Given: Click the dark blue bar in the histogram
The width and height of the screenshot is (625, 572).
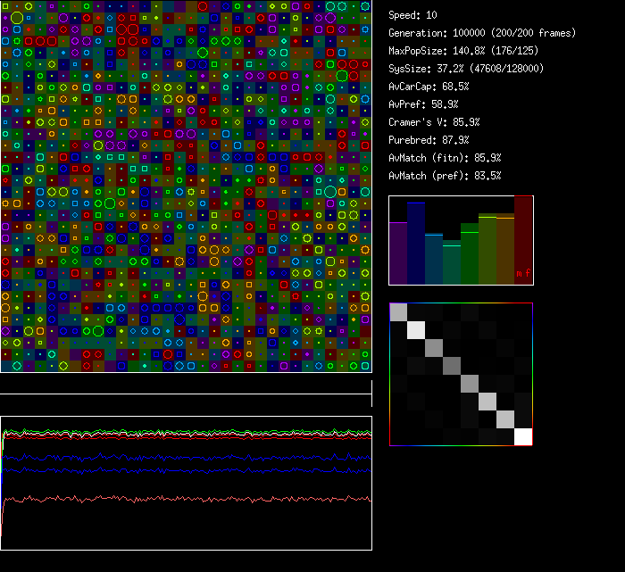Looking at the screenshot, I should (x=416, y=243).
